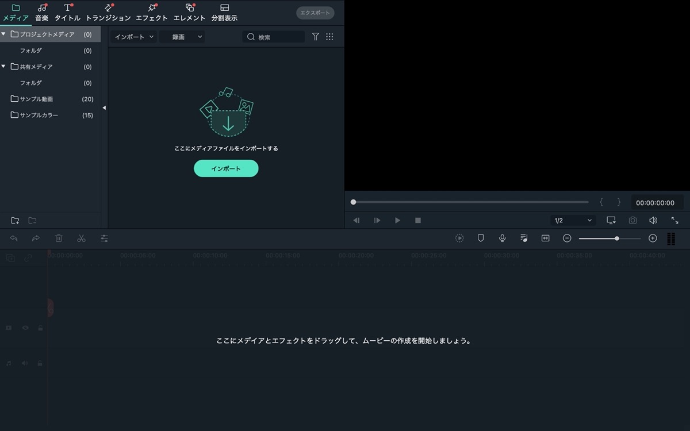Open the トランジション tab
Screen dimensions: 690x431
[108, 13]
